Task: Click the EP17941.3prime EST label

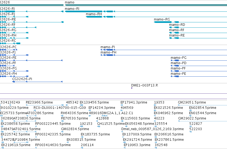Action: click(x=134, y=102)
